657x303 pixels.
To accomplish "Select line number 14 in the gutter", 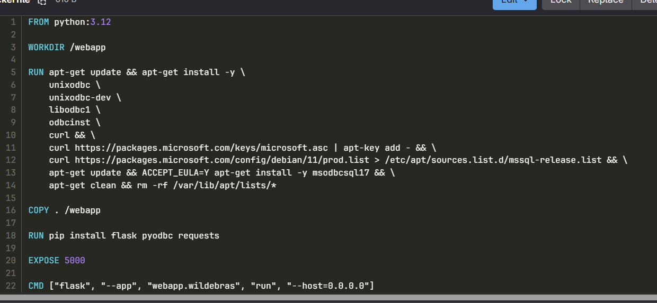I will pyautogui.click(x=11, y=186).
